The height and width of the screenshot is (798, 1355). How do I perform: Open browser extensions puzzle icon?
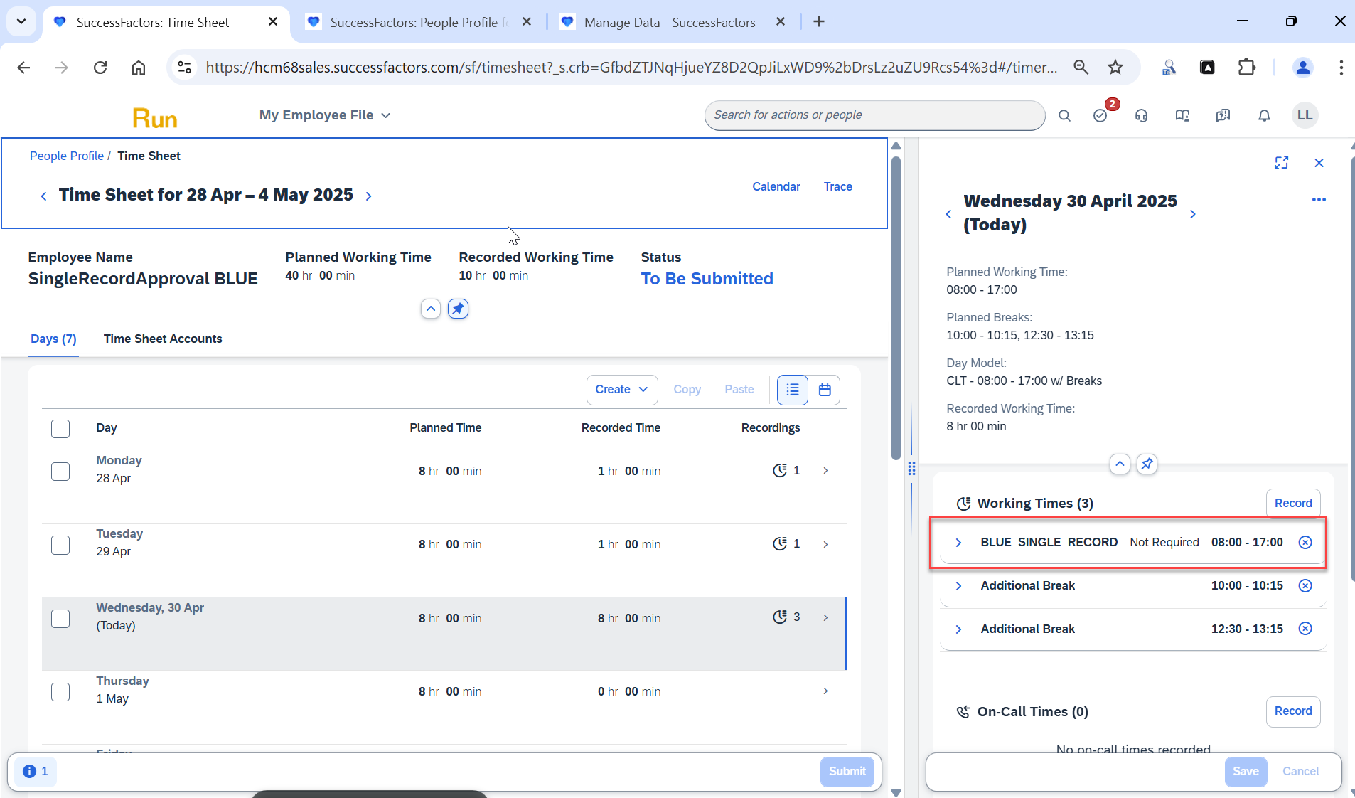1246,68
